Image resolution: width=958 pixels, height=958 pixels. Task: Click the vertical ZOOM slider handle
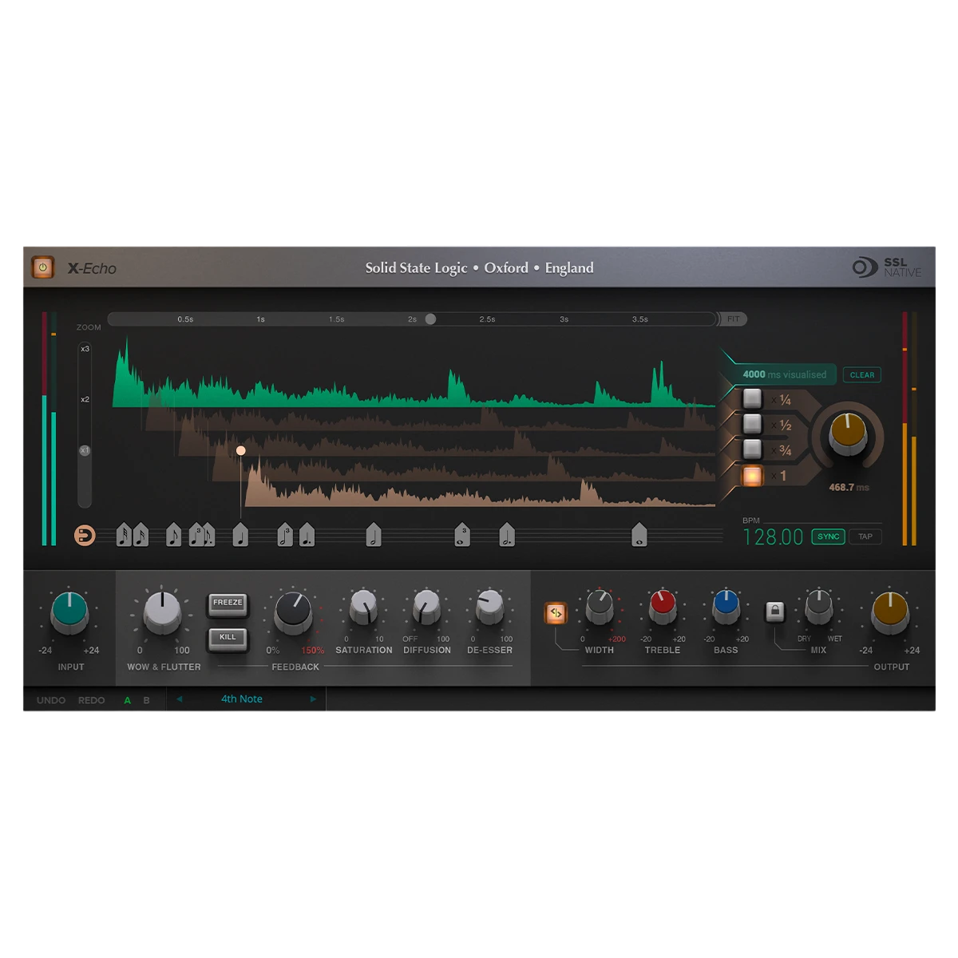point(85,451)
